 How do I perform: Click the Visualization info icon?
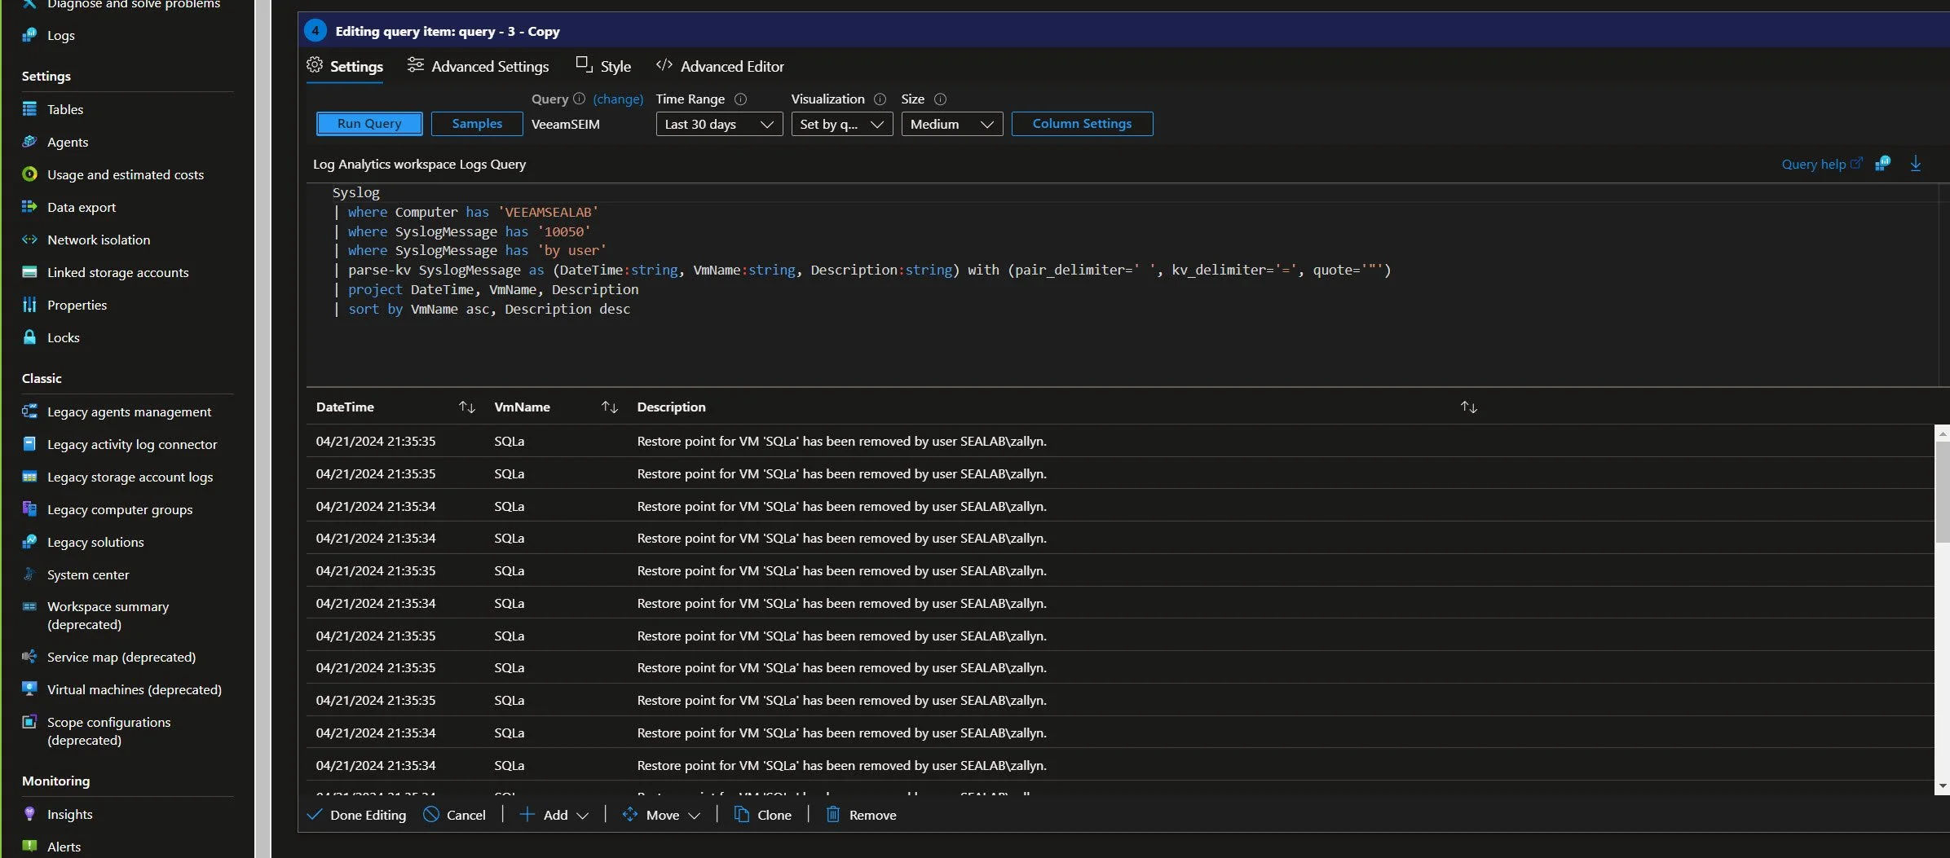point(880,99)
